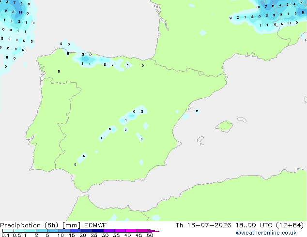Click the Menorca island outline on the map
Viewport: 307px width, 237px height.
tap(242, 119)
